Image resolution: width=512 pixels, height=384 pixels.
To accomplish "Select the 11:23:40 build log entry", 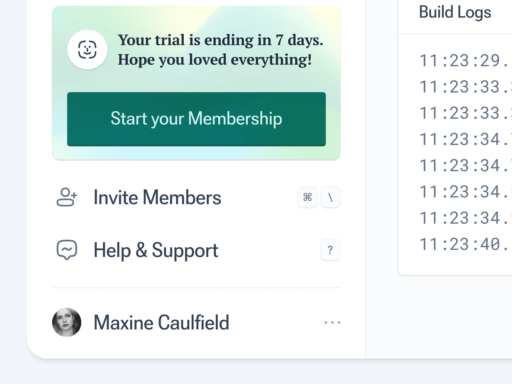I will tap(464, 244).
